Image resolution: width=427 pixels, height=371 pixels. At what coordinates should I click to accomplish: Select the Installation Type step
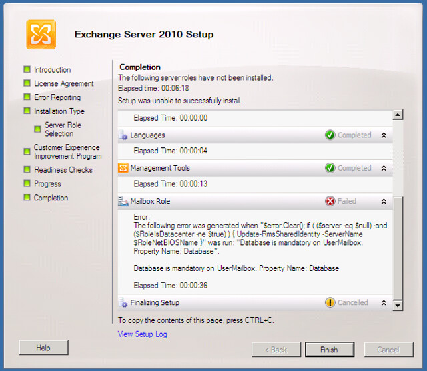(x=59, y=111)
